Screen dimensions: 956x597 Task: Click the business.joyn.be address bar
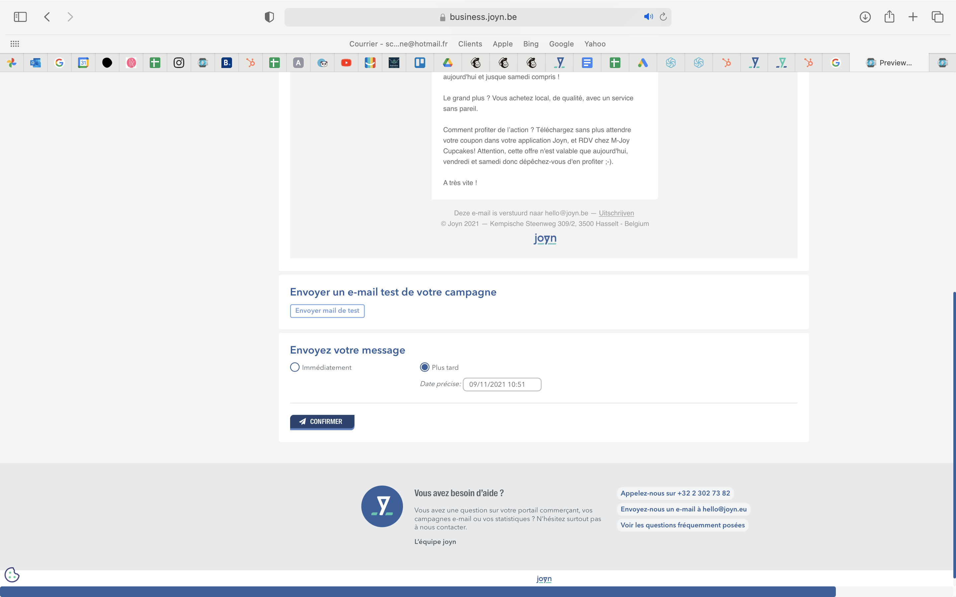tap(478, 17)
